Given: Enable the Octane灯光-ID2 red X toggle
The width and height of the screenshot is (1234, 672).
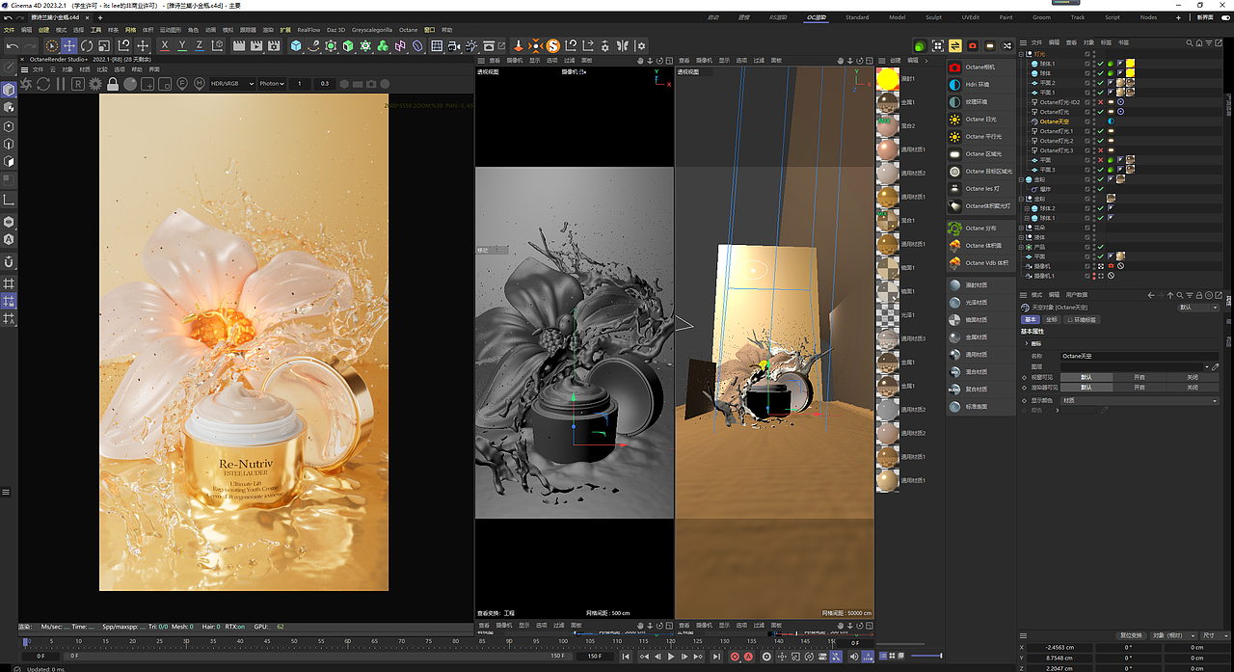Looking at the screenshot, I should pyautogui.click(x=1100, y=102).
